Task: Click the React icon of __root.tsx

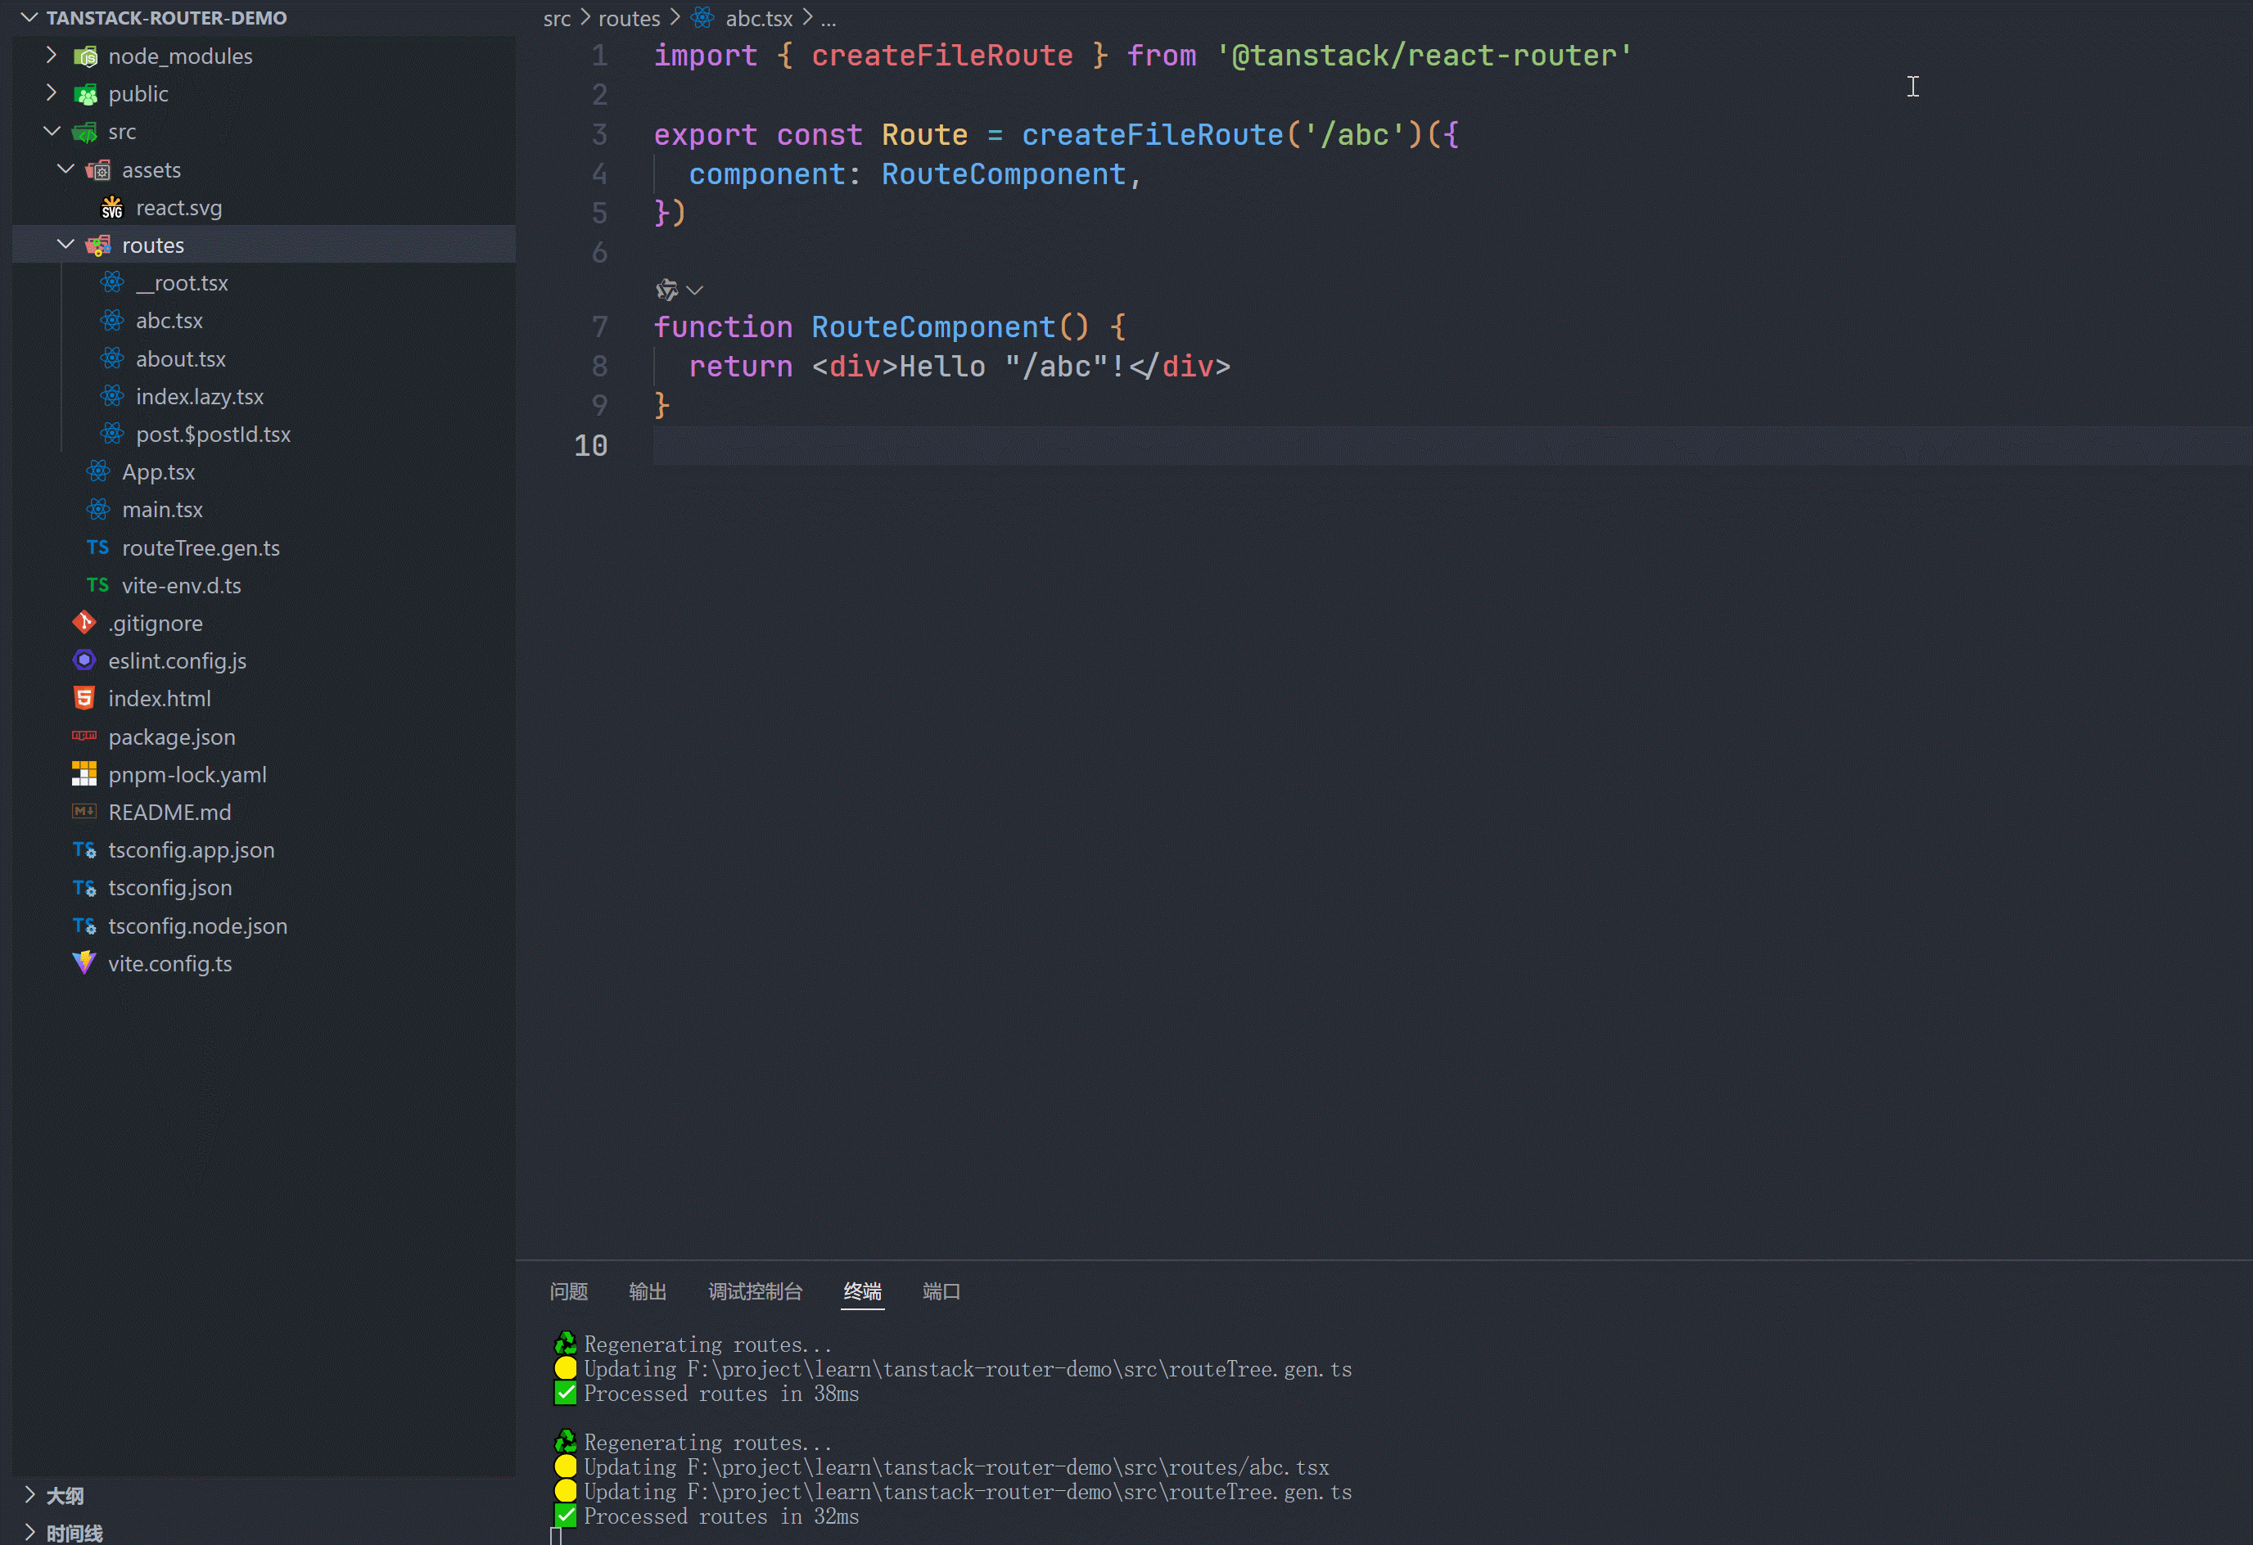Action: point(112,282)
